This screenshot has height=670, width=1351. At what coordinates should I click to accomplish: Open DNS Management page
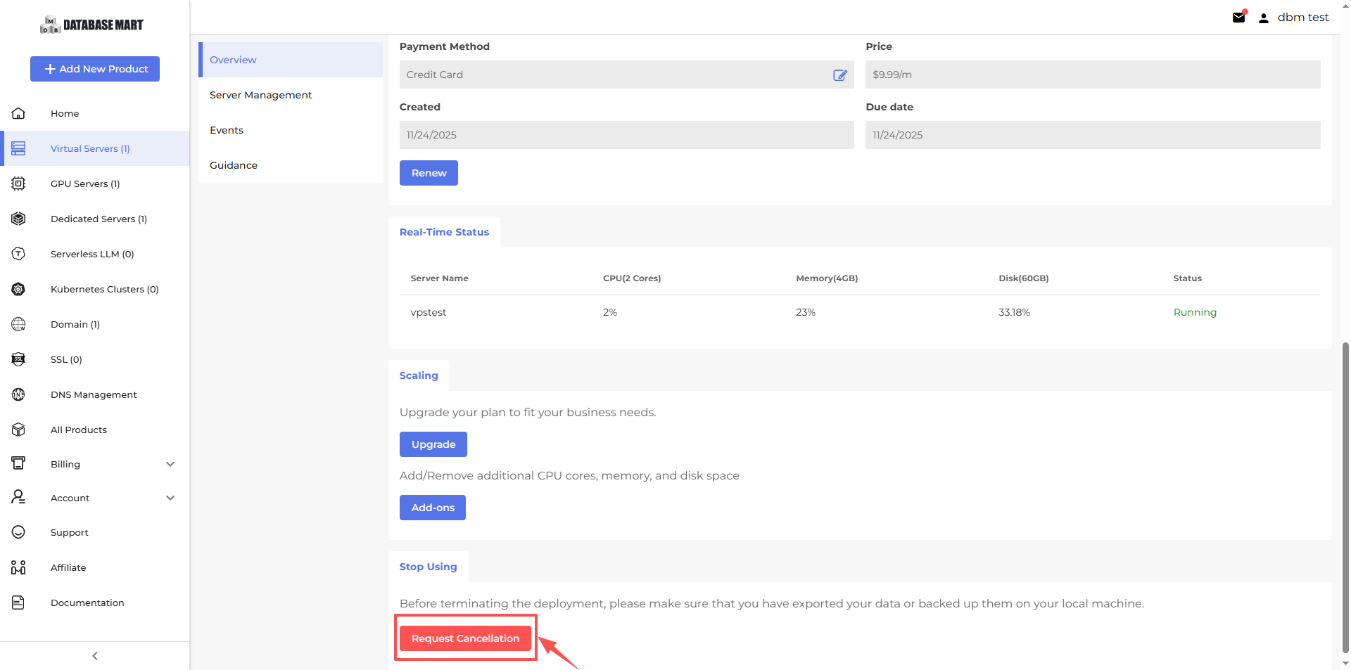[94, 394]
